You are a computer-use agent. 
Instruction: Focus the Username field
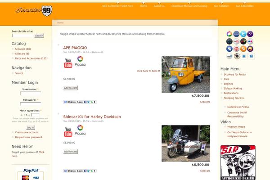click(31, 93)
